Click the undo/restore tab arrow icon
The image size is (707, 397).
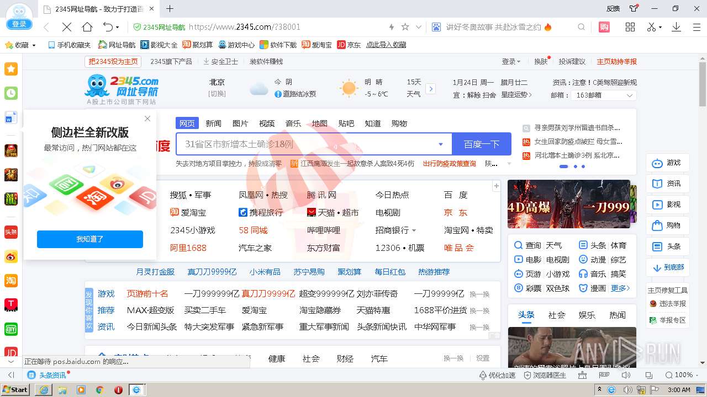click(108, 27)
